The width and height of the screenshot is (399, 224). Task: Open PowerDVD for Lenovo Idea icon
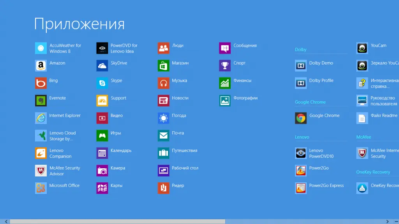(x=102, y=48)
